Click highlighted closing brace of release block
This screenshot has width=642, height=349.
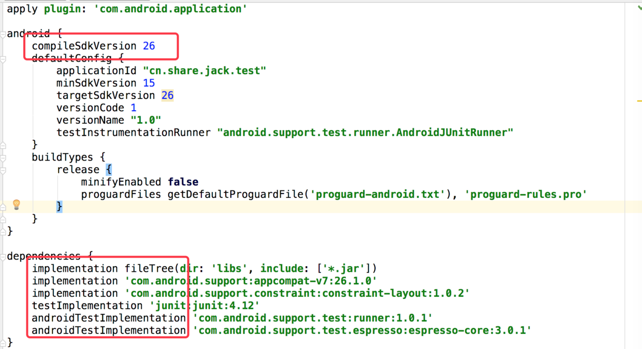(60, 206)
